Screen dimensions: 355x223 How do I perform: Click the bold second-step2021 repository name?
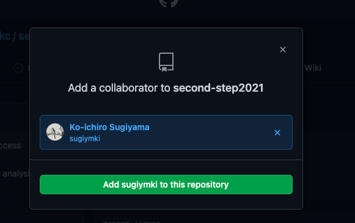tap(218, 88)
